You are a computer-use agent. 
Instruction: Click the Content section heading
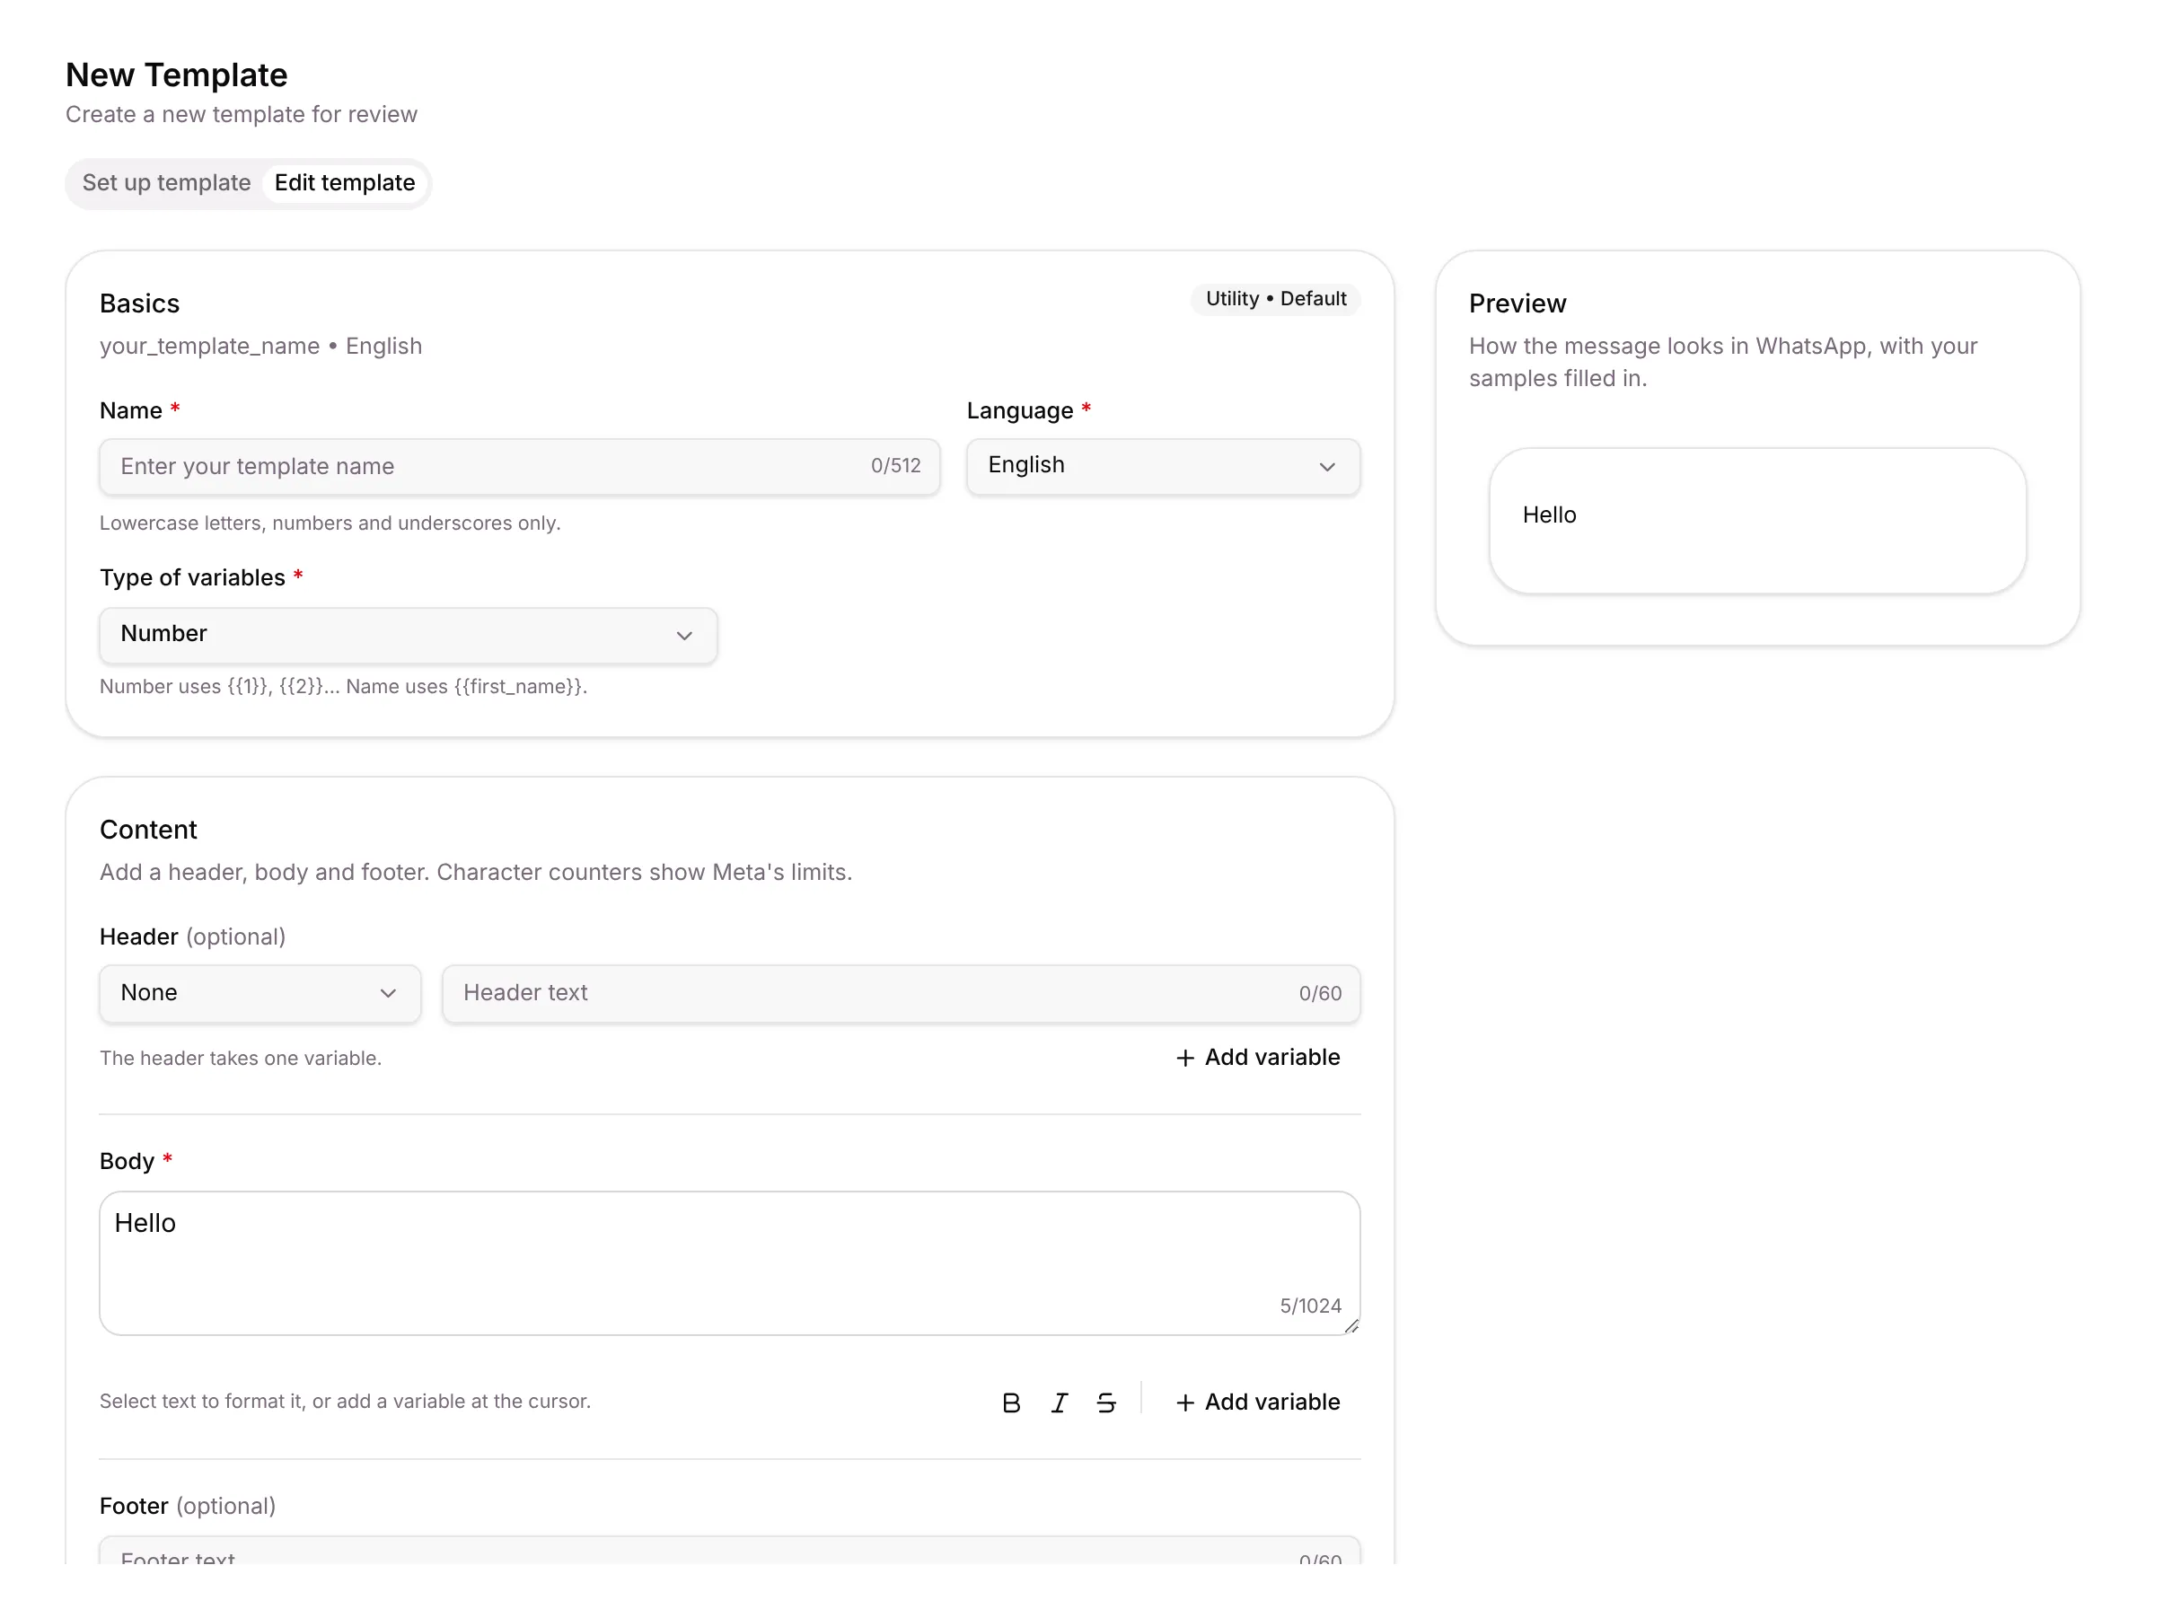(148, 830)
